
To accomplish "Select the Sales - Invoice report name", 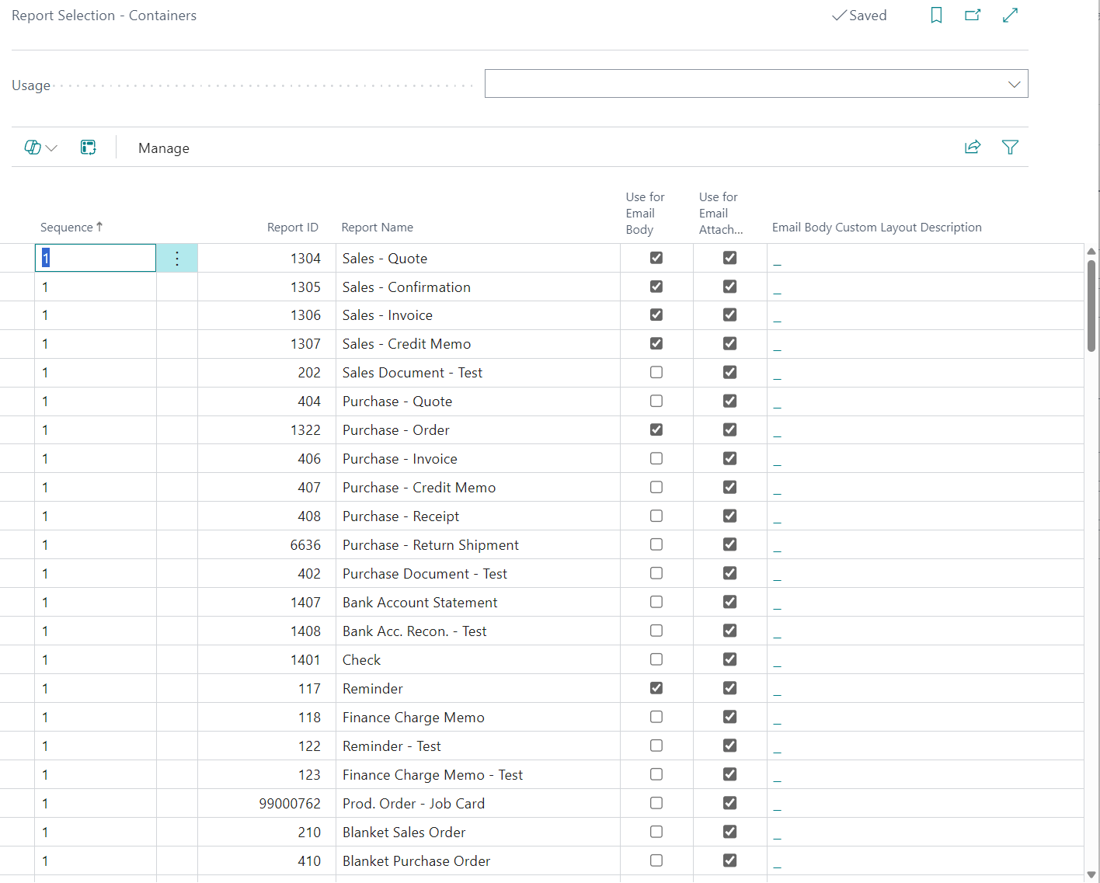I will coord(388,315).
